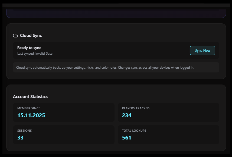Screen dimensions: 232x157
Task: Select the 33 sessions counter
Action: click(20, 138)
